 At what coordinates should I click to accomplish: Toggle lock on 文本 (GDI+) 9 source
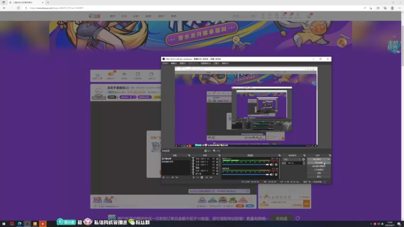217,161
